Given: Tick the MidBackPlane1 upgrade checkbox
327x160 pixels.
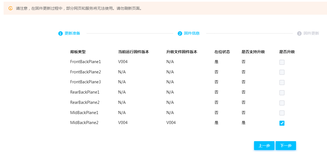Looking at the screenshot, I should coord(282,113).
